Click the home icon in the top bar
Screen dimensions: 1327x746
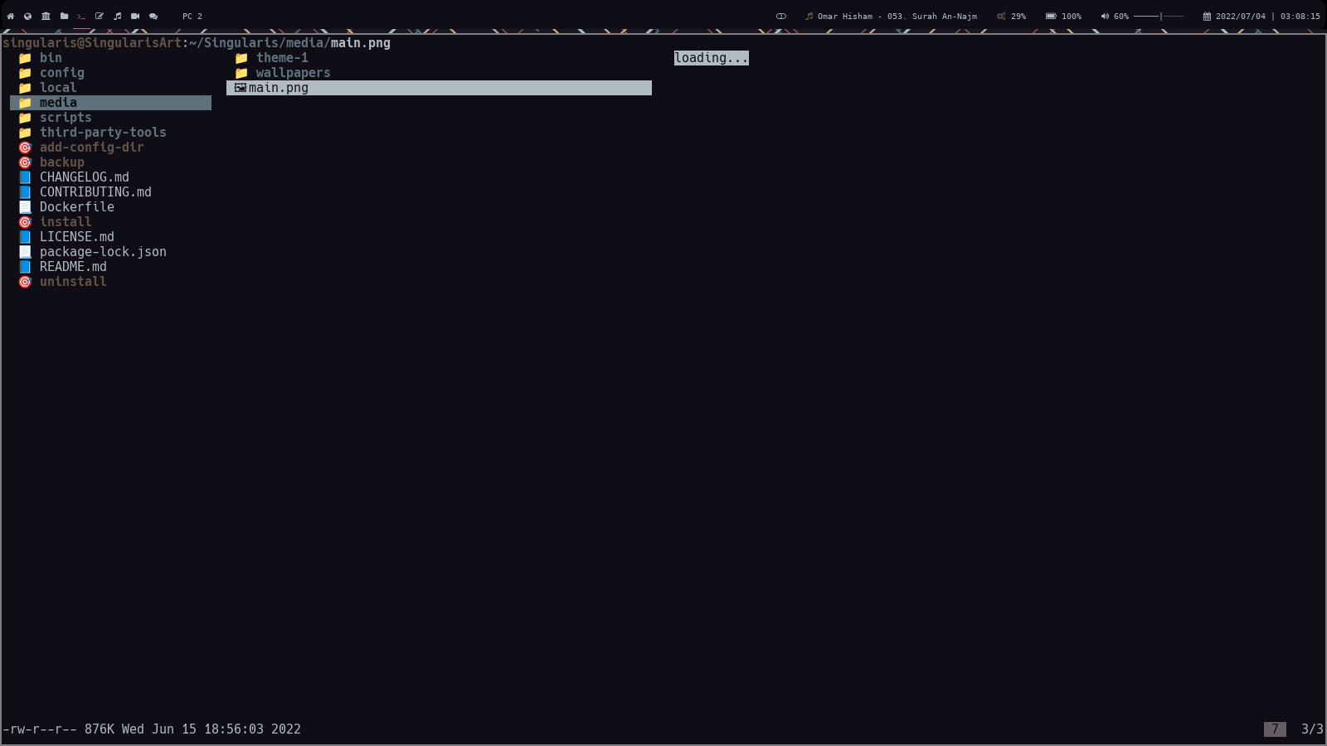pyautogui.click(x=10, y=16)
